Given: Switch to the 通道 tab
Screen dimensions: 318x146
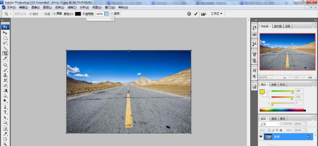Looking at the screenshot, I should click(274, 119).
